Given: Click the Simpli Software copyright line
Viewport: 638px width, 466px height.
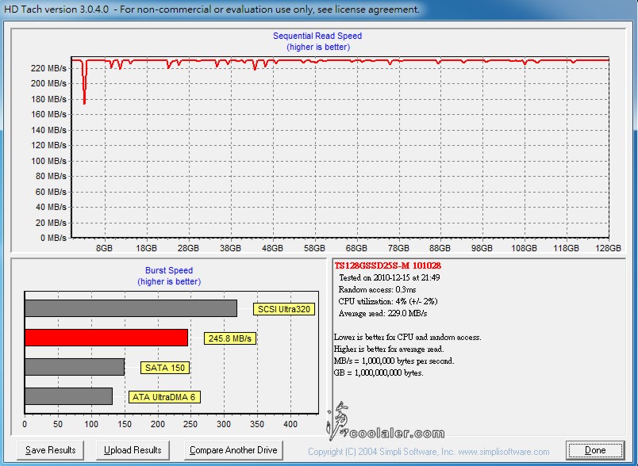Looking at the screenshot, I should click(x=429, y=452).
